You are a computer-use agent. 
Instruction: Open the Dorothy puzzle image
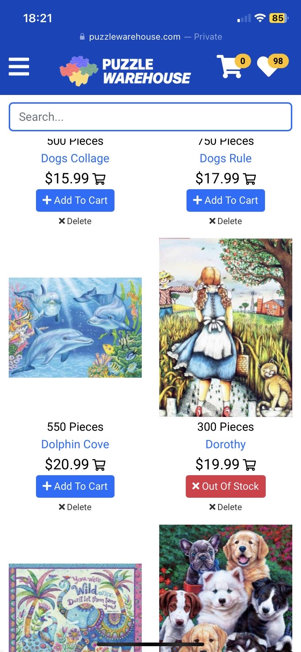pyautogui.click(x=226, y=327)
